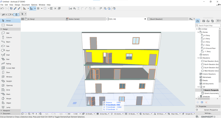Click the Settings... button
The height and width of the screenshot is (118, 221).
point(208,113)
